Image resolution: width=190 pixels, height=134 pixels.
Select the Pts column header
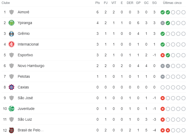tap(97, 3)
